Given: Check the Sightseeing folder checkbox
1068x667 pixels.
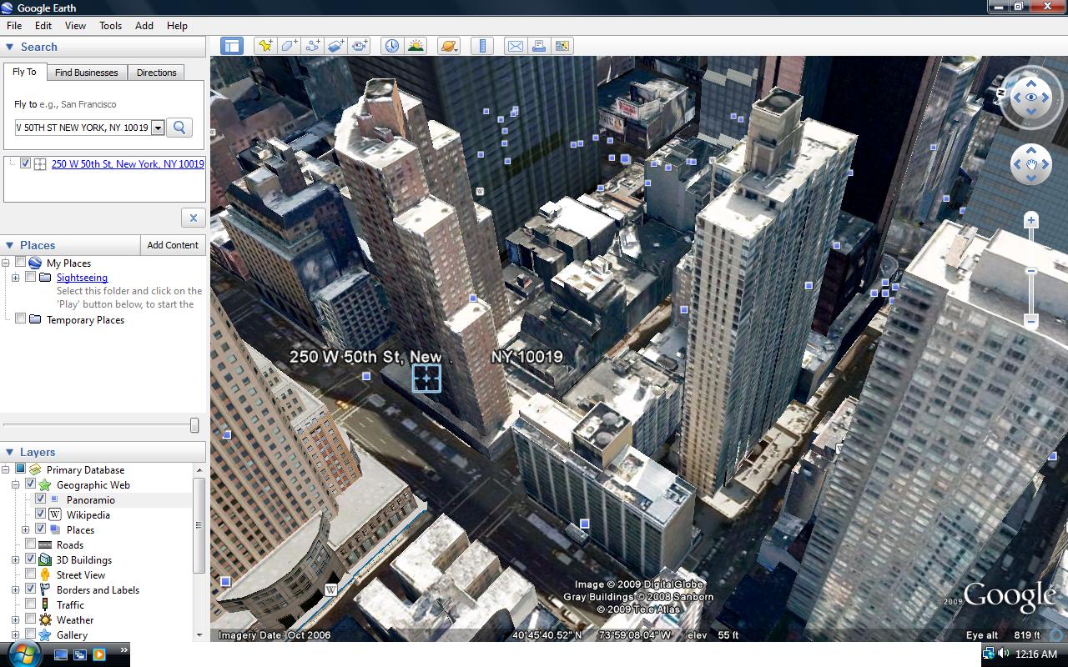Looking at the screenshot, I should [x=30, y=278].
